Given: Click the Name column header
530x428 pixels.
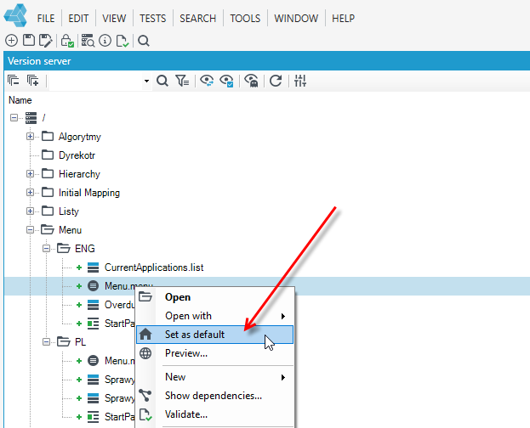Looking at the screenshot, I should pyautogui.click(x=20, y=100).
